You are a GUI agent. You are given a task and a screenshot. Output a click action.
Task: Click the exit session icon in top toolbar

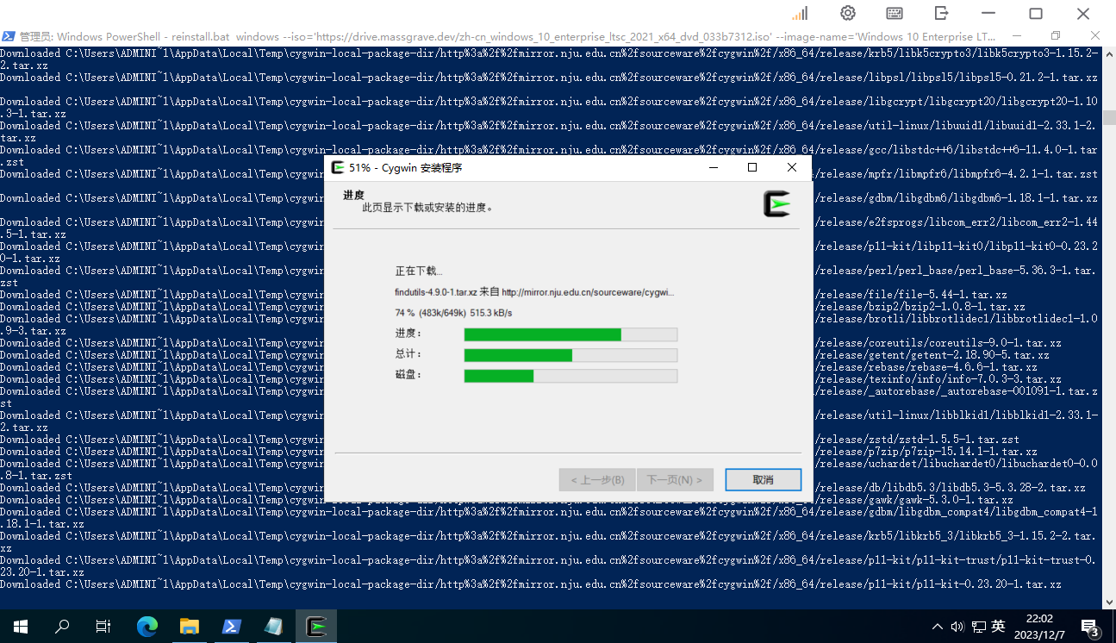pyautogui.click(x=942, y=13)
